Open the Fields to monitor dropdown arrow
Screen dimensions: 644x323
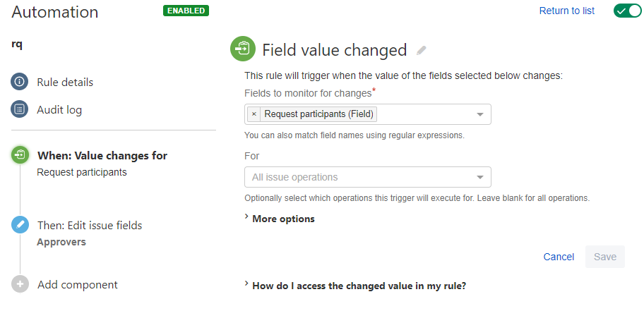480,114
